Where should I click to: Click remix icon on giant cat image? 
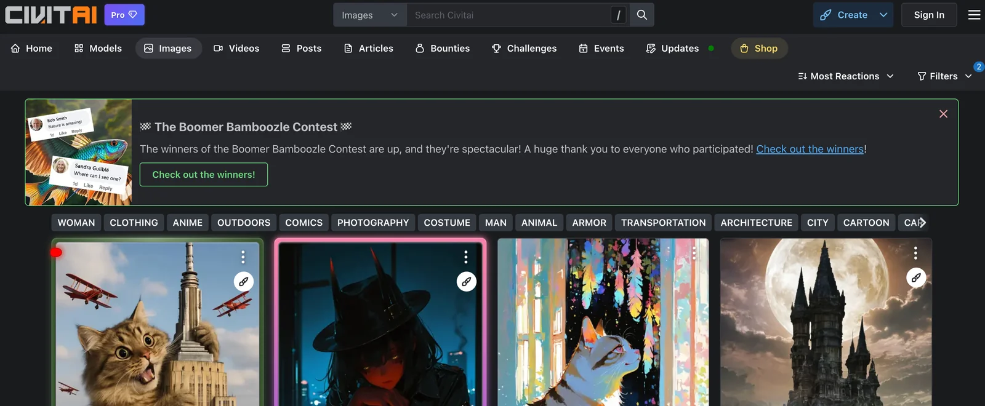tap(244, 282)
